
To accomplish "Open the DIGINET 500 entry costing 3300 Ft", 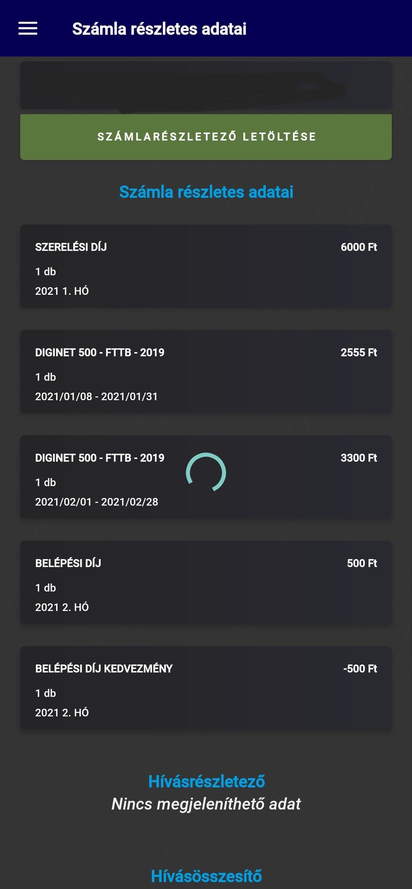I will coord(100,458).
